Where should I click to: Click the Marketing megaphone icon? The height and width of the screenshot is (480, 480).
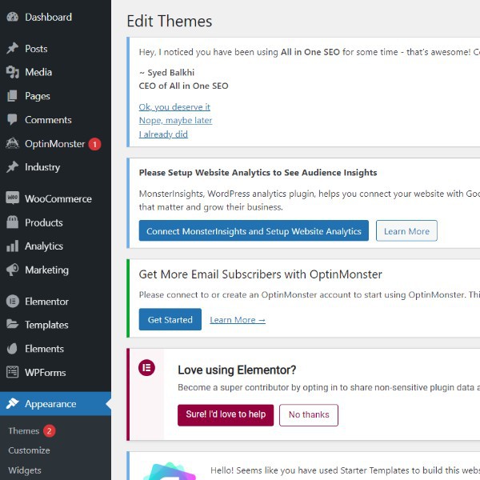coord(13,270)
